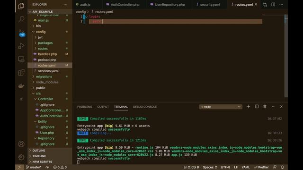Open the Remote Explorer view
303x170 pixels.
coord(21,59)
